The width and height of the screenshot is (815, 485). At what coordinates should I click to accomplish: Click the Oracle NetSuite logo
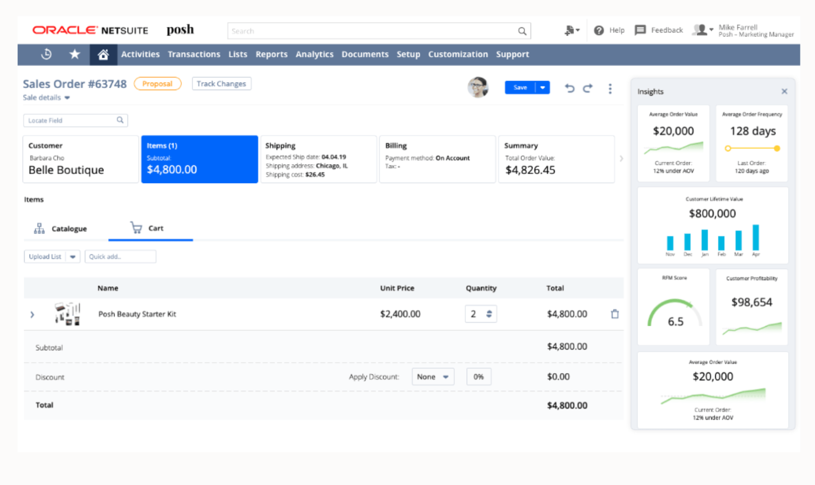(90, 30)
